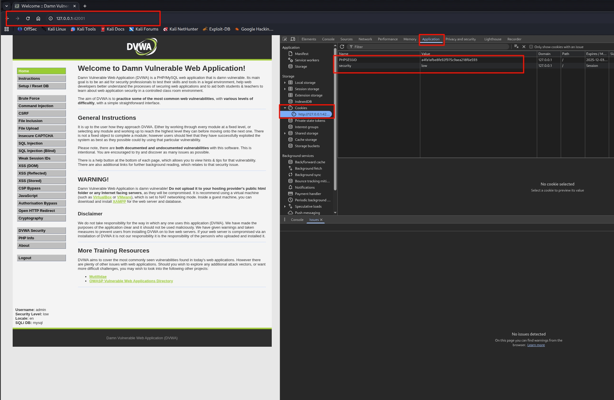Collapse the Cookies tree section
614x400 pixels.
285,108
